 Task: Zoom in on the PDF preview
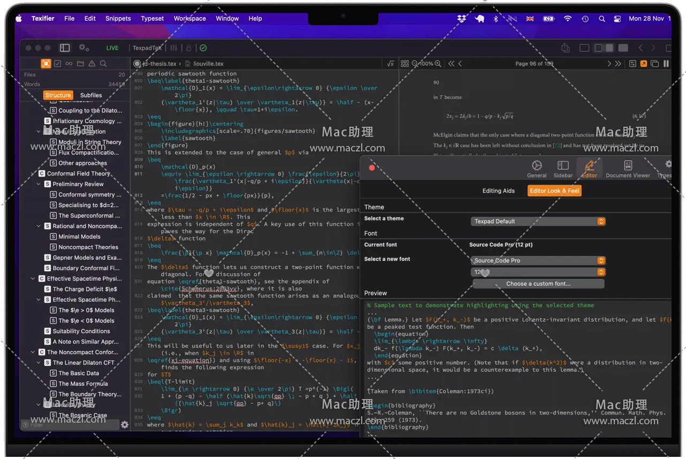438,64
